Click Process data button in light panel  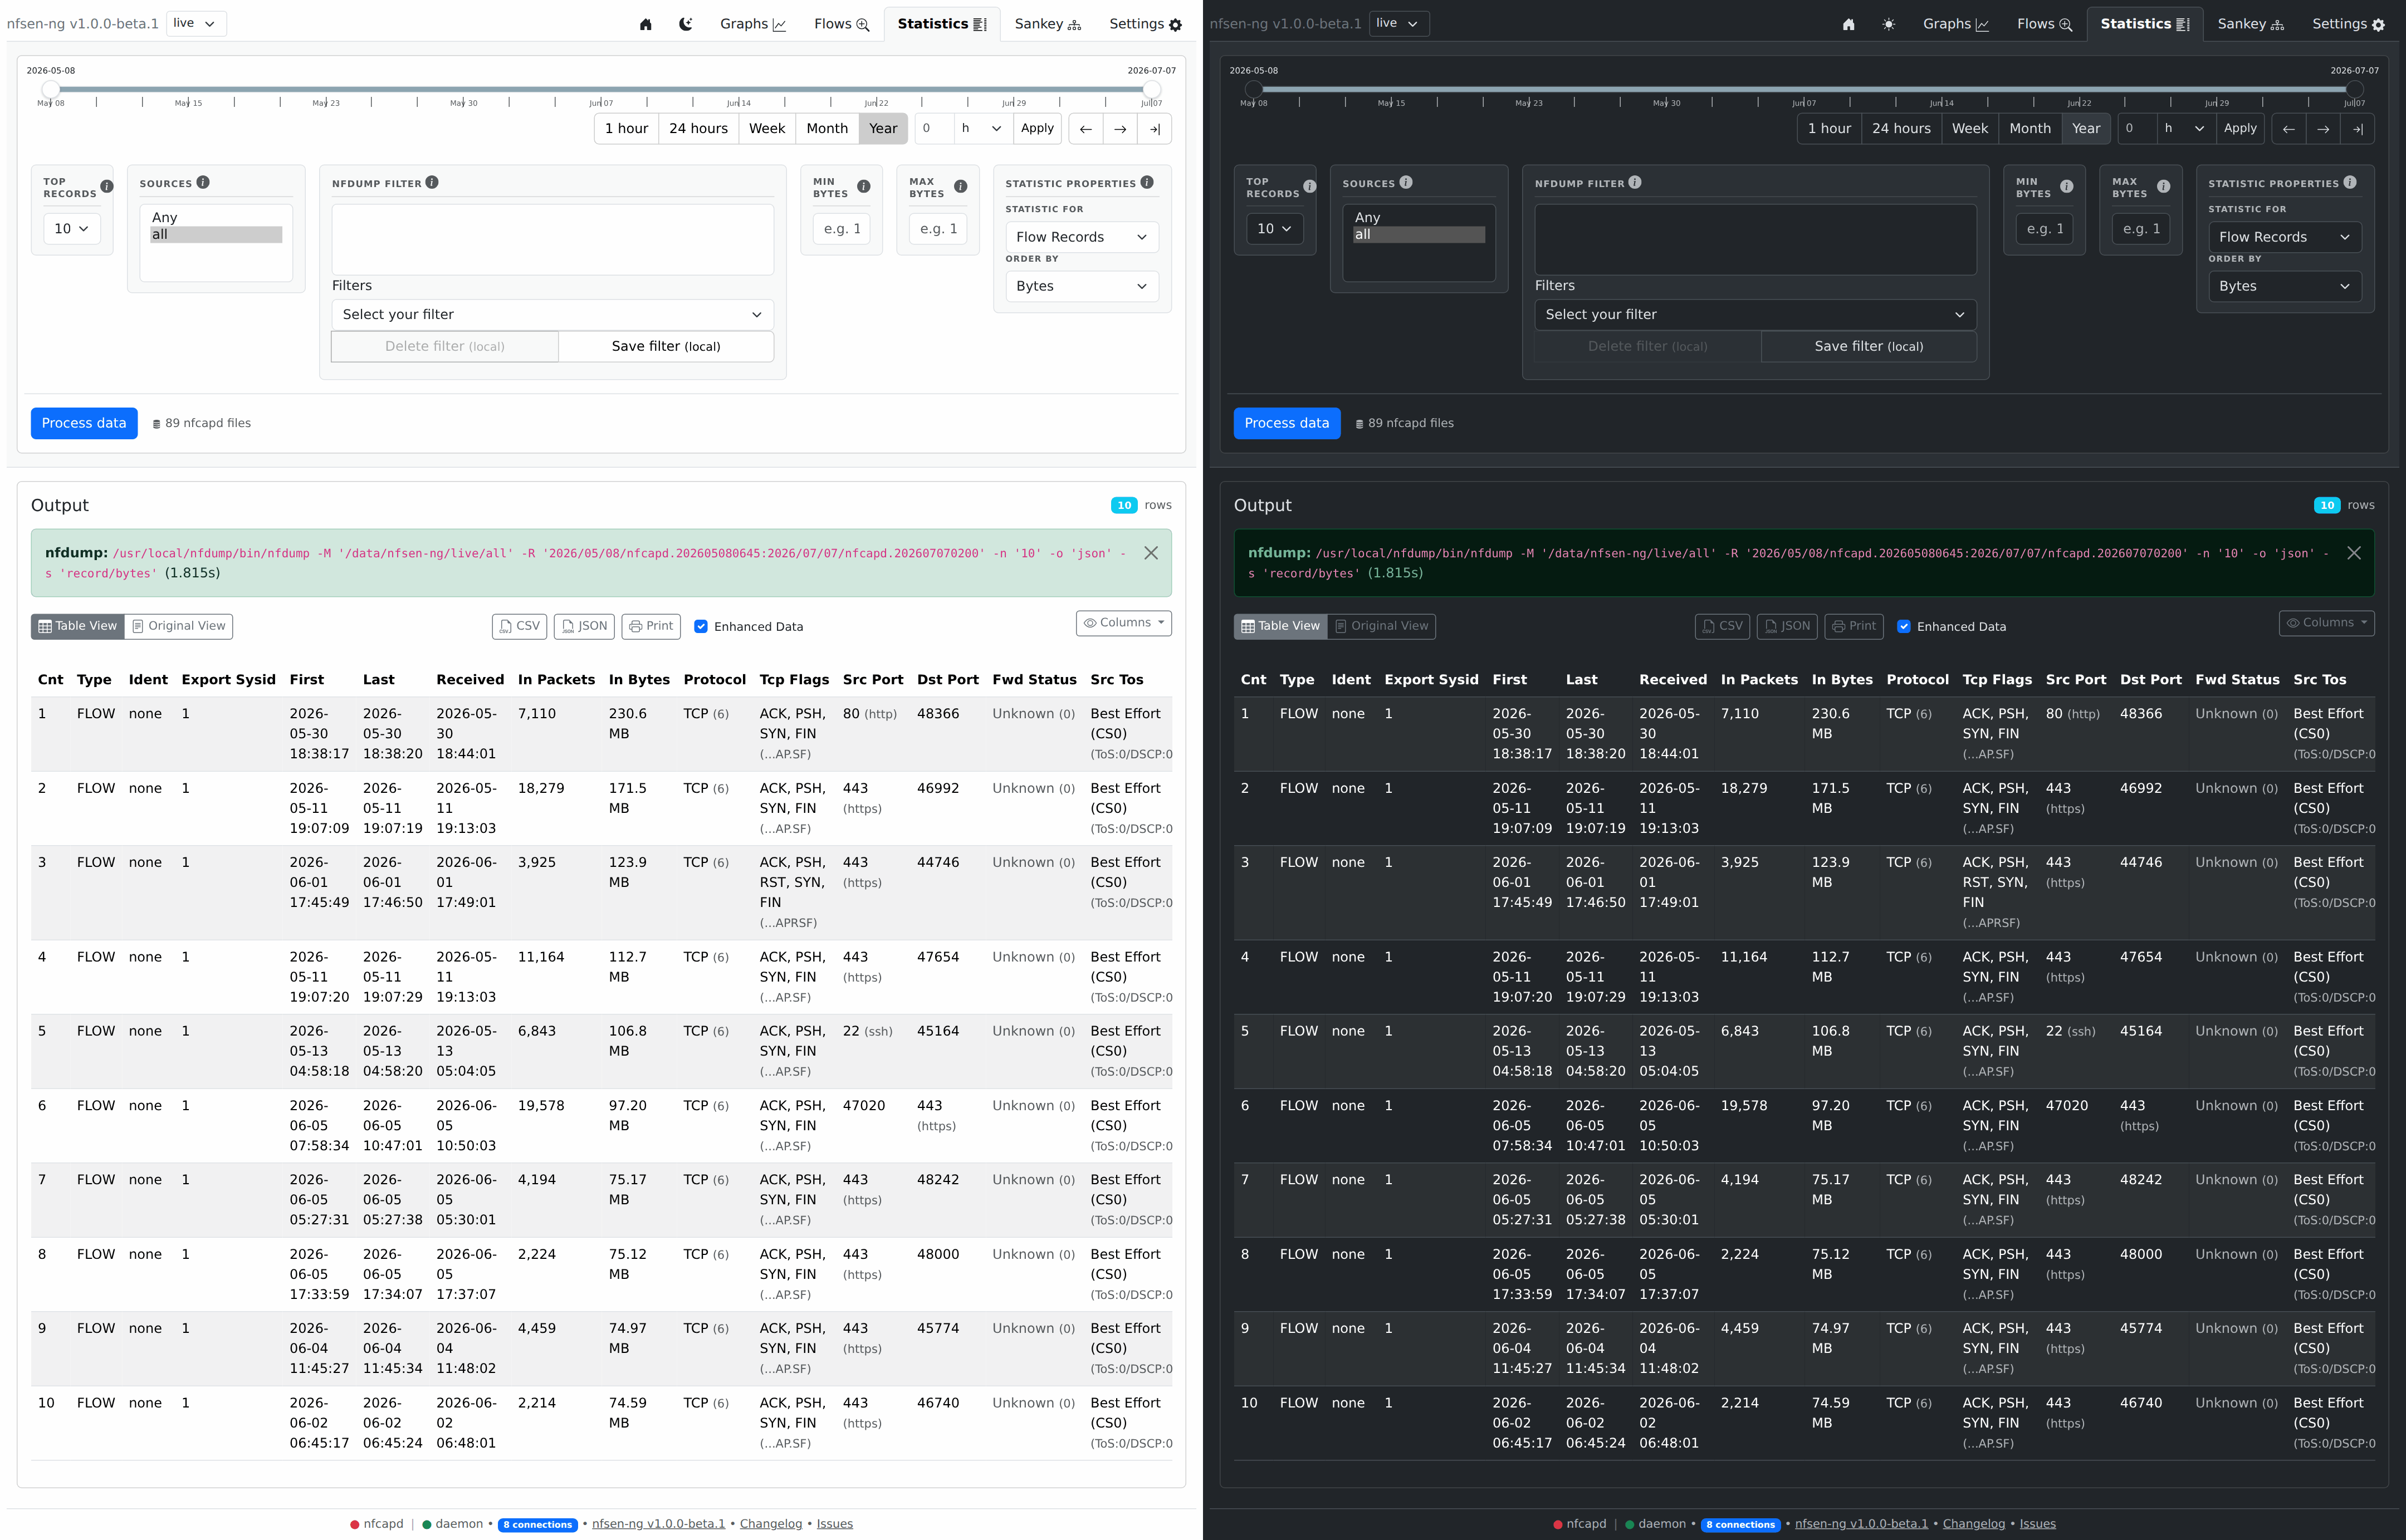[84, 423]
